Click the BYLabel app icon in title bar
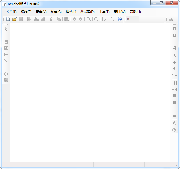Screen dimensions: 180x169 click(4, 4)
